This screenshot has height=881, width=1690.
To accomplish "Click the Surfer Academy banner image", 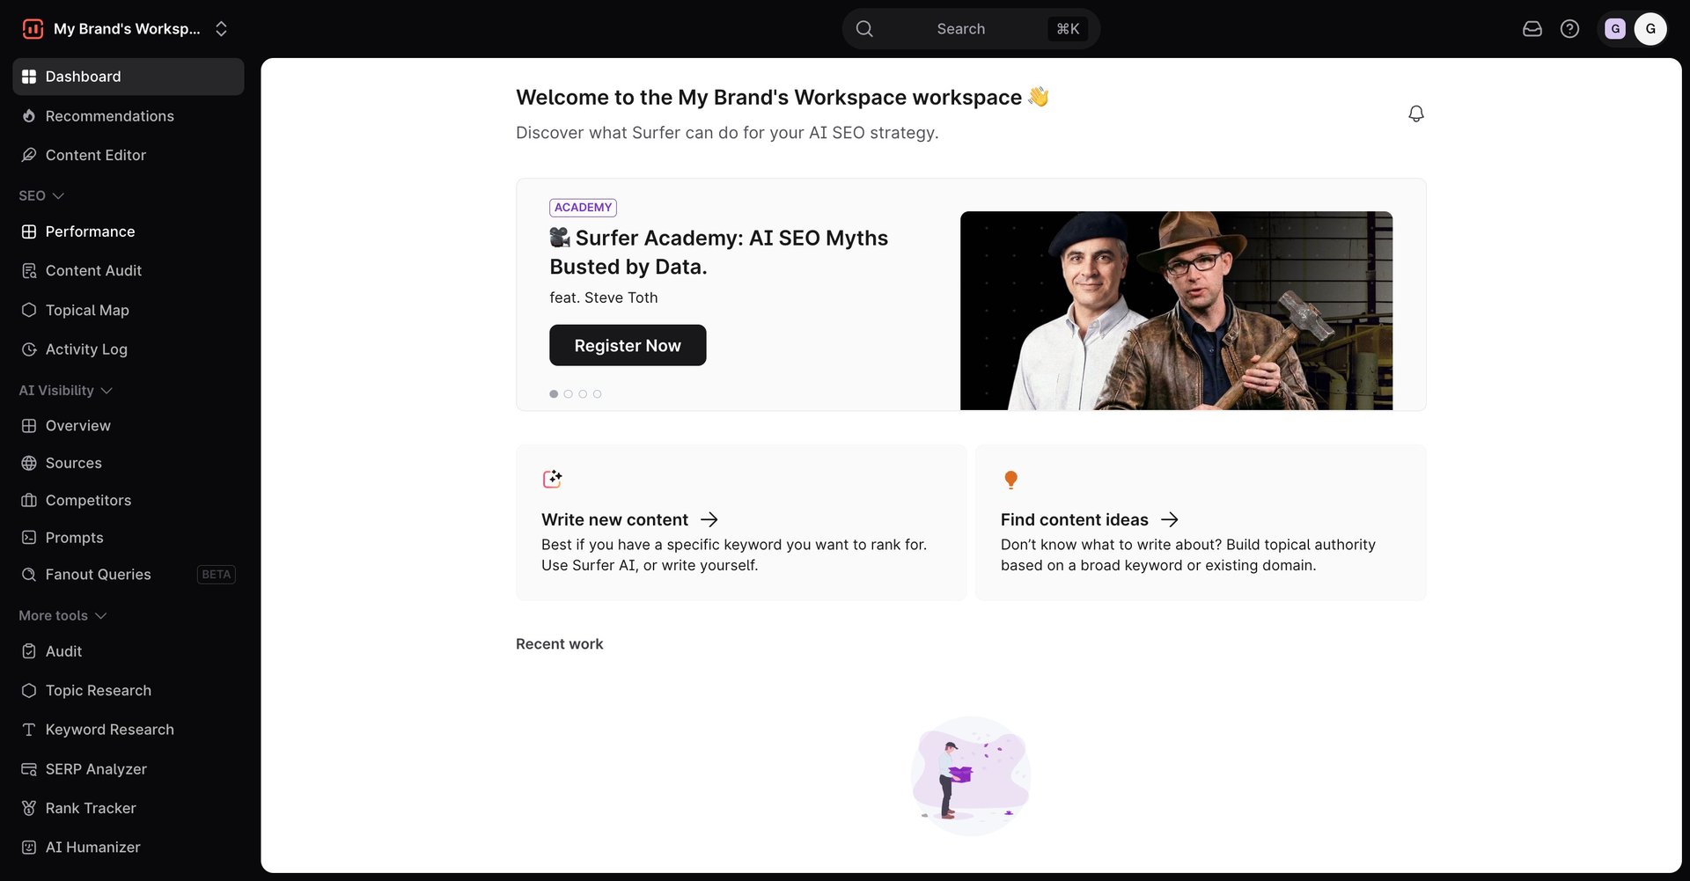I will [x=1176, y=311].
